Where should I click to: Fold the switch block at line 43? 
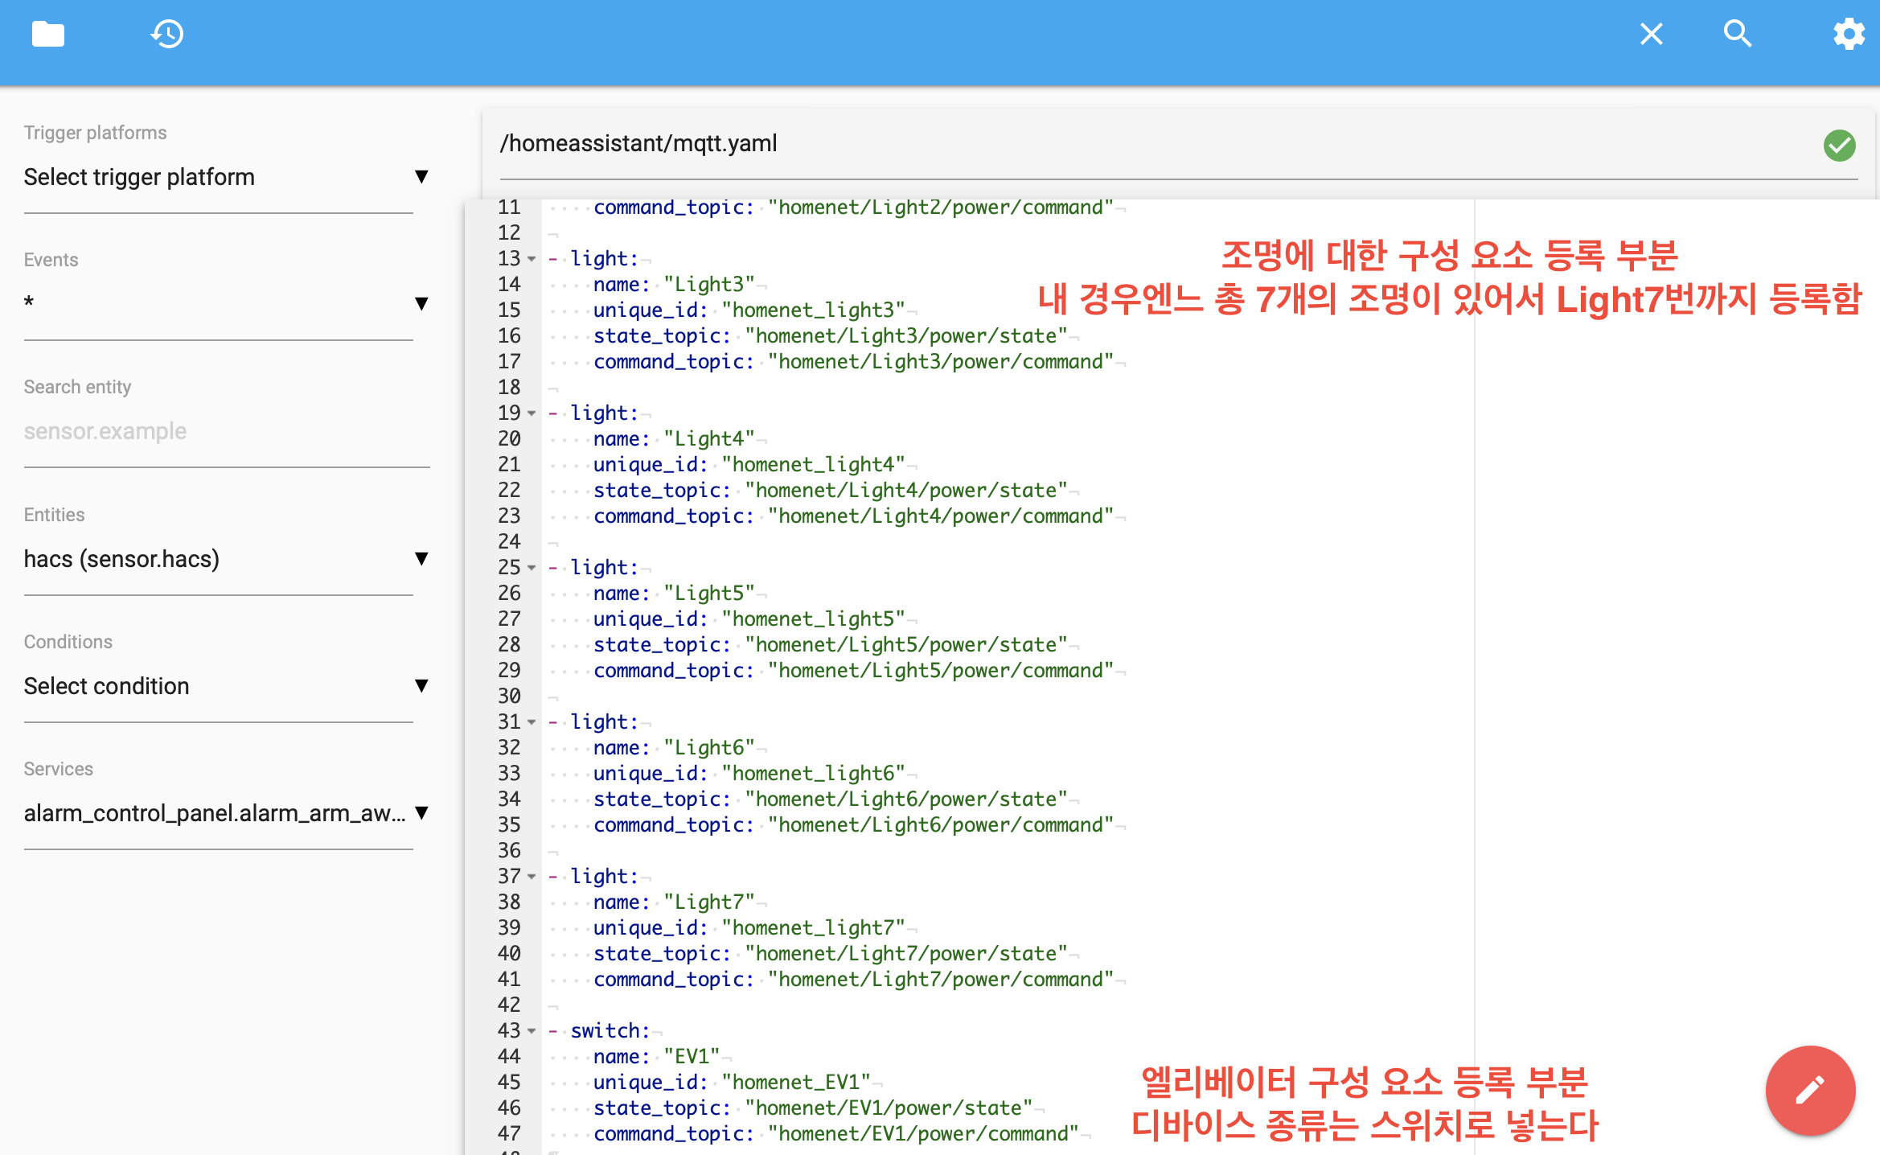click(532, 1031)
